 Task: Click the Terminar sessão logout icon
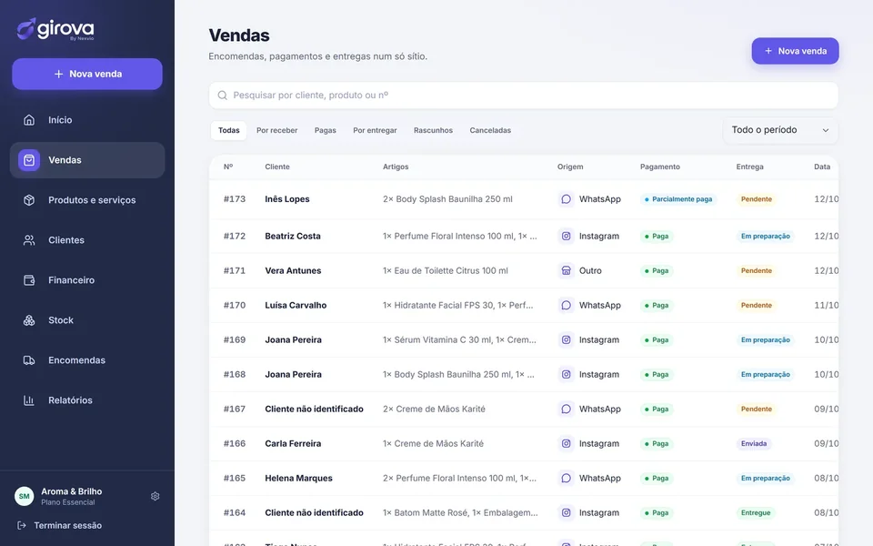pyautogui.click(x=22, y=525)
